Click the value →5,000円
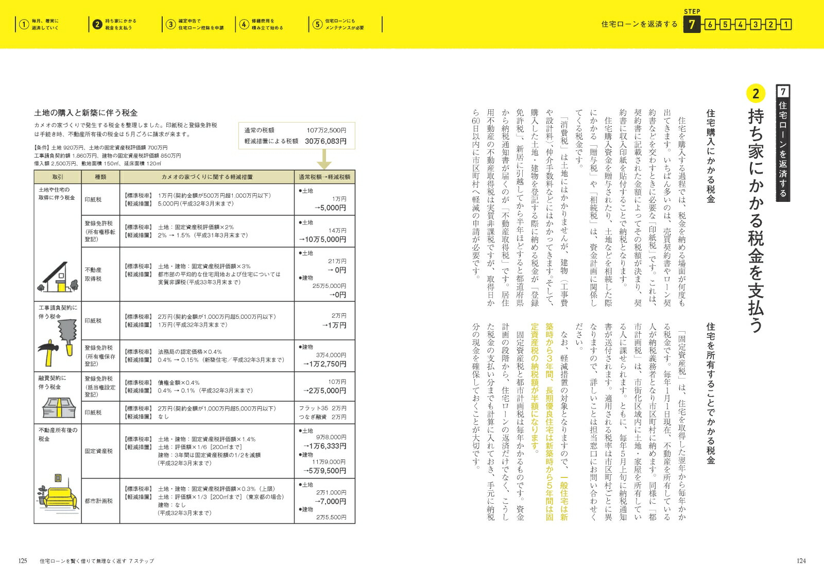Viewport: 824px width, 582px height. (330, 208)
